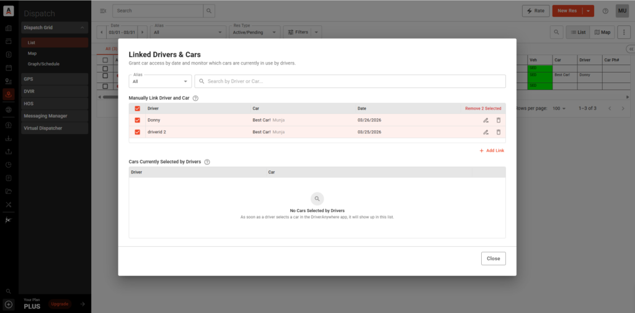The width and height of the screenshot is (635, 313).
Task: Click the trash icon for driverid 2
Action: [x=498, y=132]
